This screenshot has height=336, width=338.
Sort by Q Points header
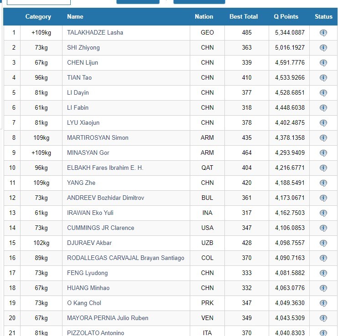tap(286, 16)
